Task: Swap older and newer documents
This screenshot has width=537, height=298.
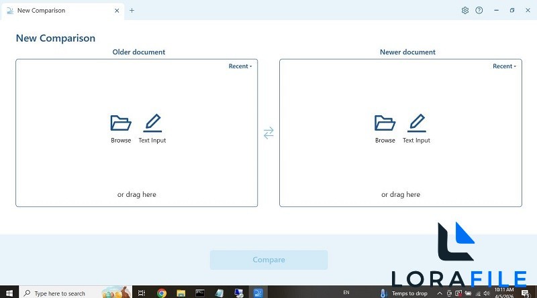Action: tap(268, 133)
